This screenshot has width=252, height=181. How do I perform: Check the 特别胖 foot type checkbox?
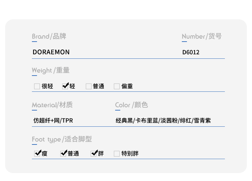click(x=117, y=154)
